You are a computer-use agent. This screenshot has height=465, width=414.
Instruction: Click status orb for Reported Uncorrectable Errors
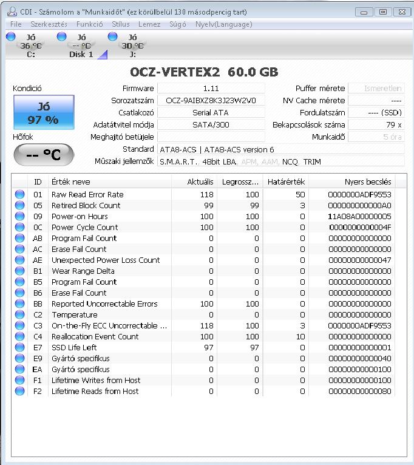[19, 304]
